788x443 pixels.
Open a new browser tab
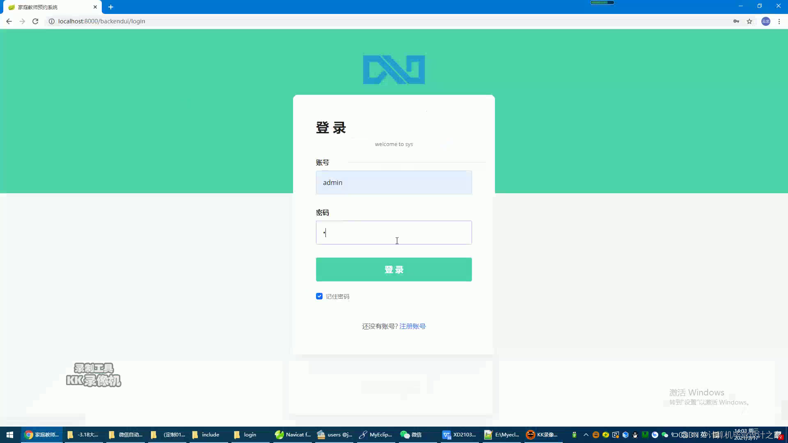[x=111, y=7]
